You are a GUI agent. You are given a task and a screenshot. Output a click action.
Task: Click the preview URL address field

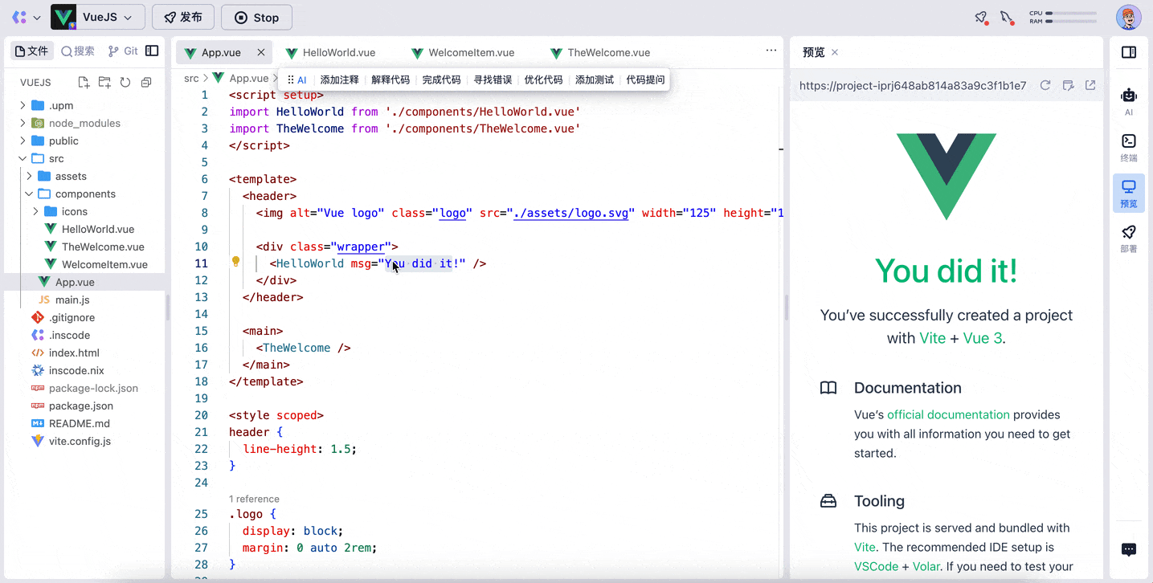coord(913,86)
